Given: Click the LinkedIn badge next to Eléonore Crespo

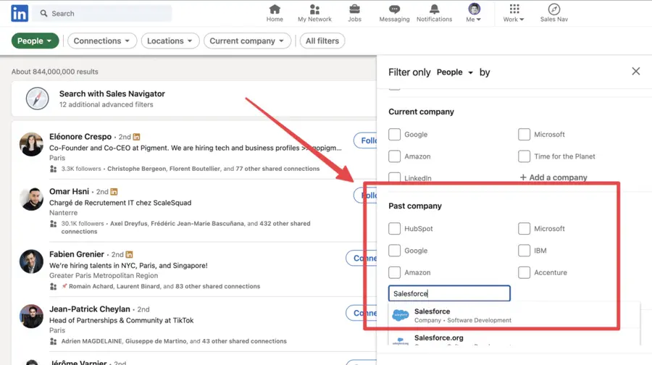Looking at the screenshot, I should (x=136, y=137).
